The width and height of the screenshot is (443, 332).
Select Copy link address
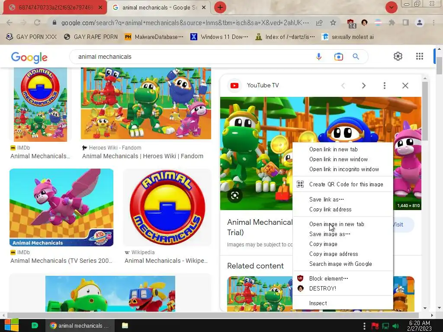click(x=343, y=209)
